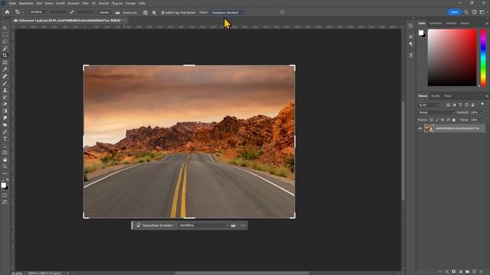Toggle lock all for layer
This screenshot has height=275, width=490.
pyautogui.click(x=454, y=120)
